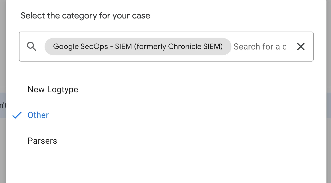Choose the Parsers category option
This screenshot has width=331, height=183.
42,141
